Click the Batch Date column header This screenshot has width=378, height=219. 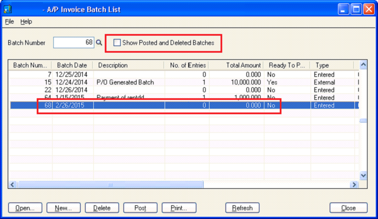pyautogui.click(x=72, y=65)
